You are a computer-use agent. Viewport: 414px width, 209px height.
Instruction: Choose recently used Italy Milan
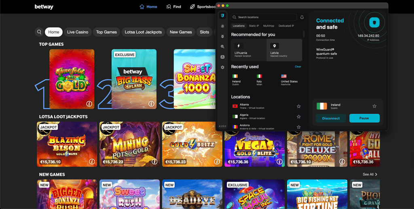(259, 80)
